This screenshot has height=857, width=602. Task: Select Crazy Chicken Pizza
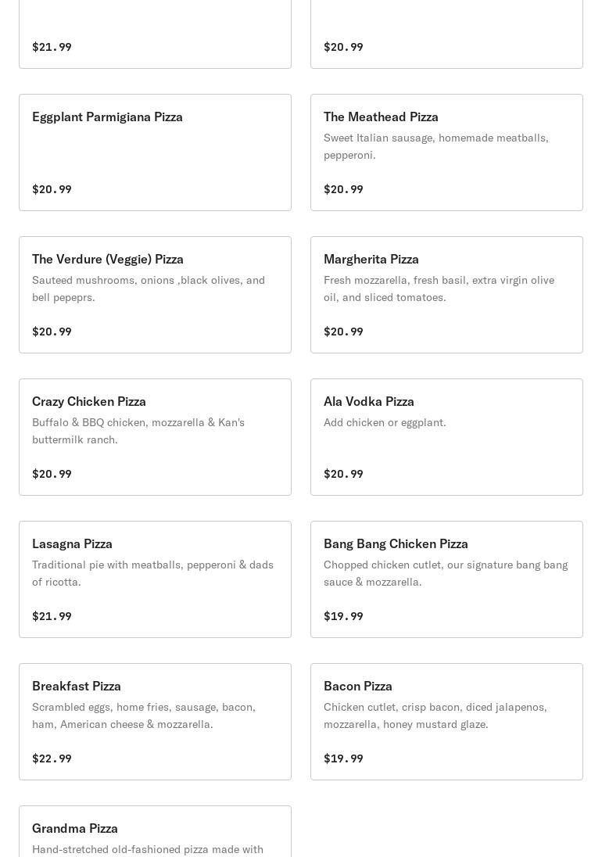[x=155, y=437]
